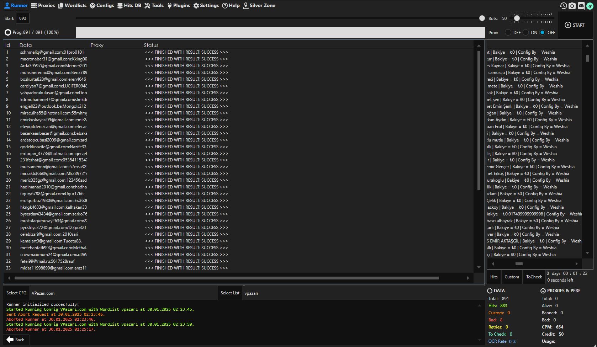This screenshot has width=597, height=347.
Task: Open the Proxies section
Action: pos(43,5)
